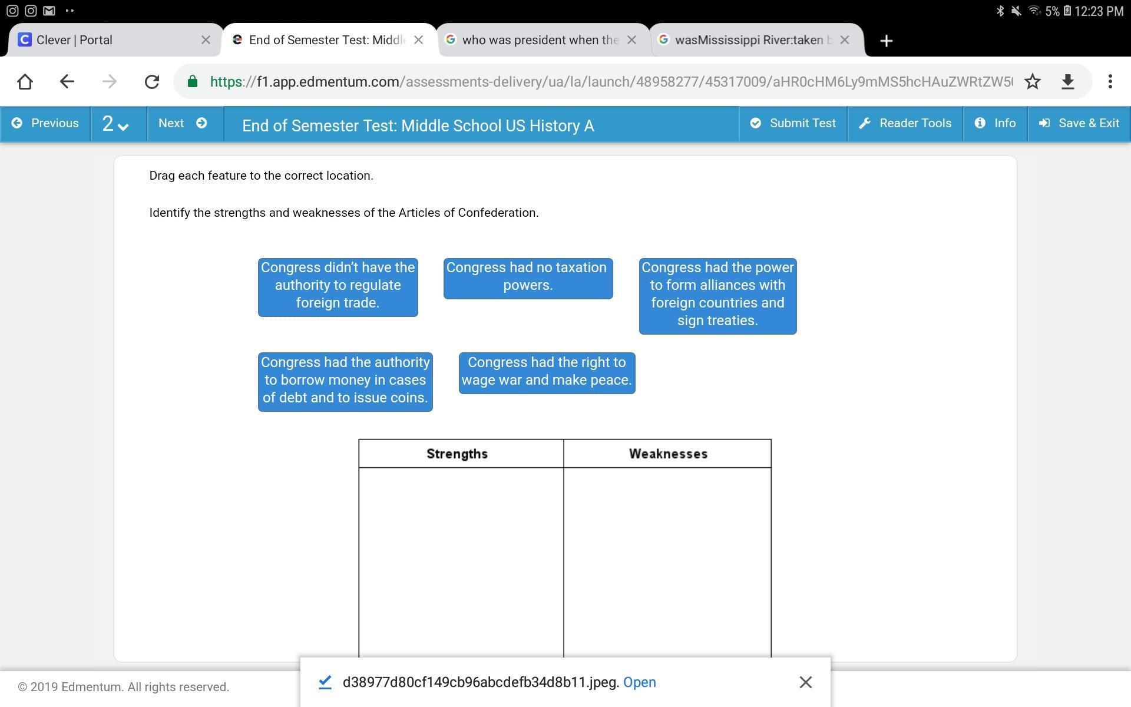Click Save & Exit button
The image size is (1131, 707).
tap(1079, 124)
